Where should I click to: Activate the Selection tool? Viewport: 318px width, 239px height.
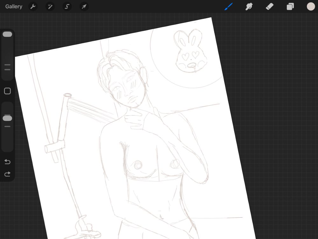pyautogui.click(x=67, y=6)
